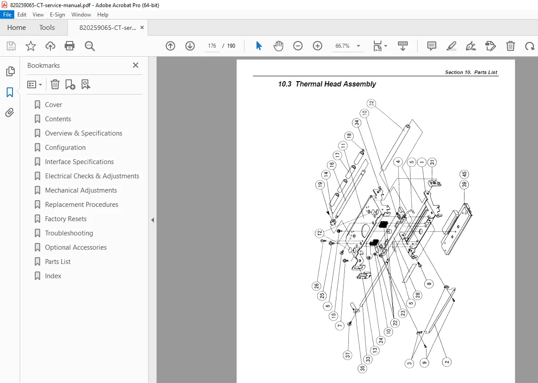Open the bookmarks options dropdown menu
The image size is (538, 383).
tap(35, 84)
